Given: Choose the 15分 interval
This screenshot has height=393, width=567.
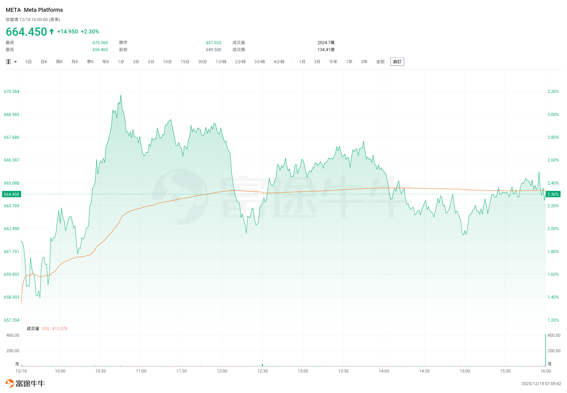Looking at the screenshot, I should coord(185,62).
